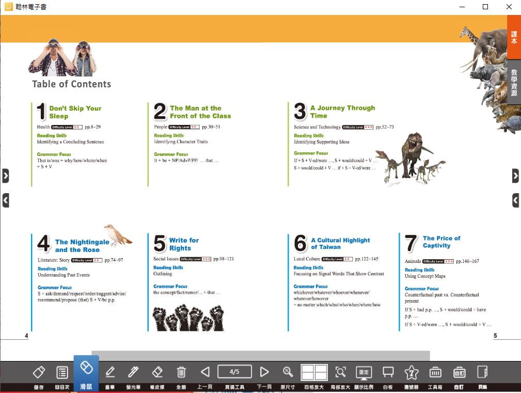Viewport: 521px width, 393px height.
Task: Open unit 3 "A Journey Through Time"
Action: coord(342,112)
